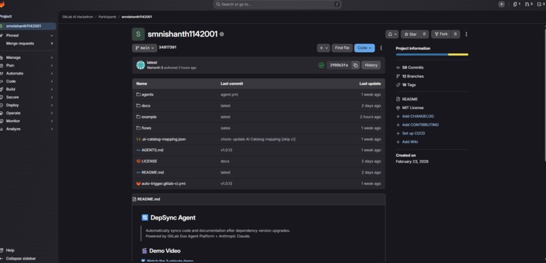Open the AGENTS.md file

click(x=152, y=150)
